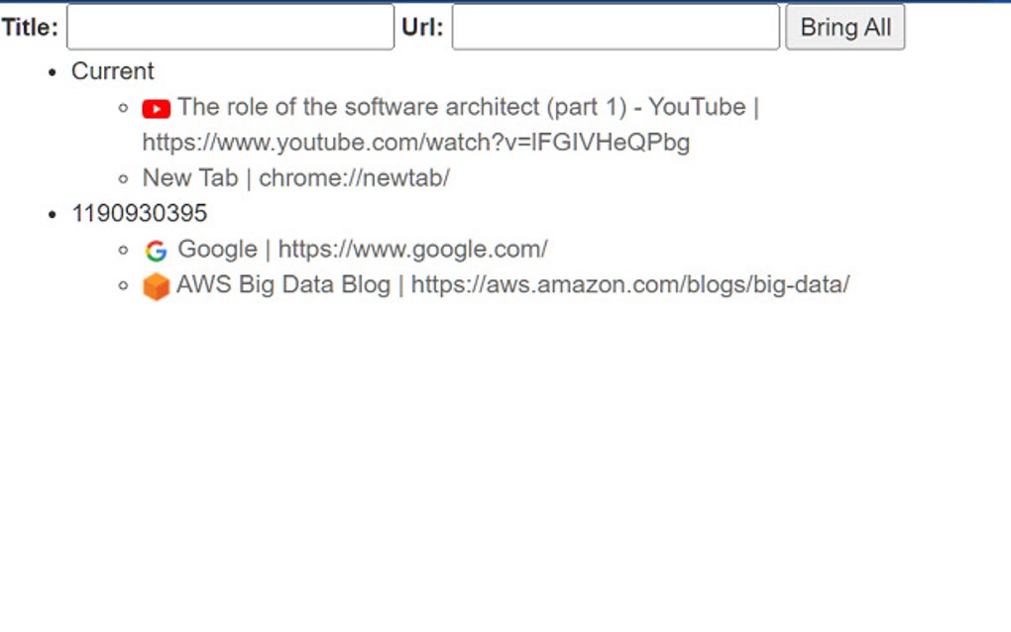Screen dimensions: 1011x632
Task: Click the Title field label
Action: [x=31, y=27]
